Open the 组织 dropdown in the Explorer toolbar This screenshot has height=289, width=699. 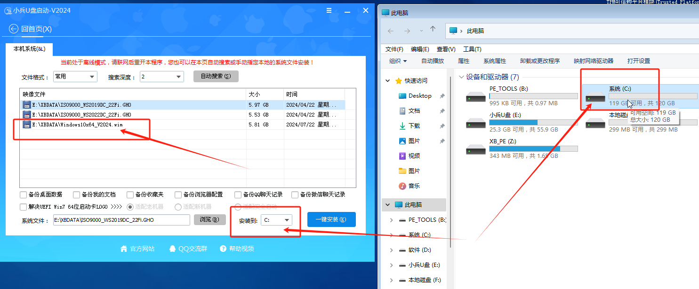click(x=398, y=61)
